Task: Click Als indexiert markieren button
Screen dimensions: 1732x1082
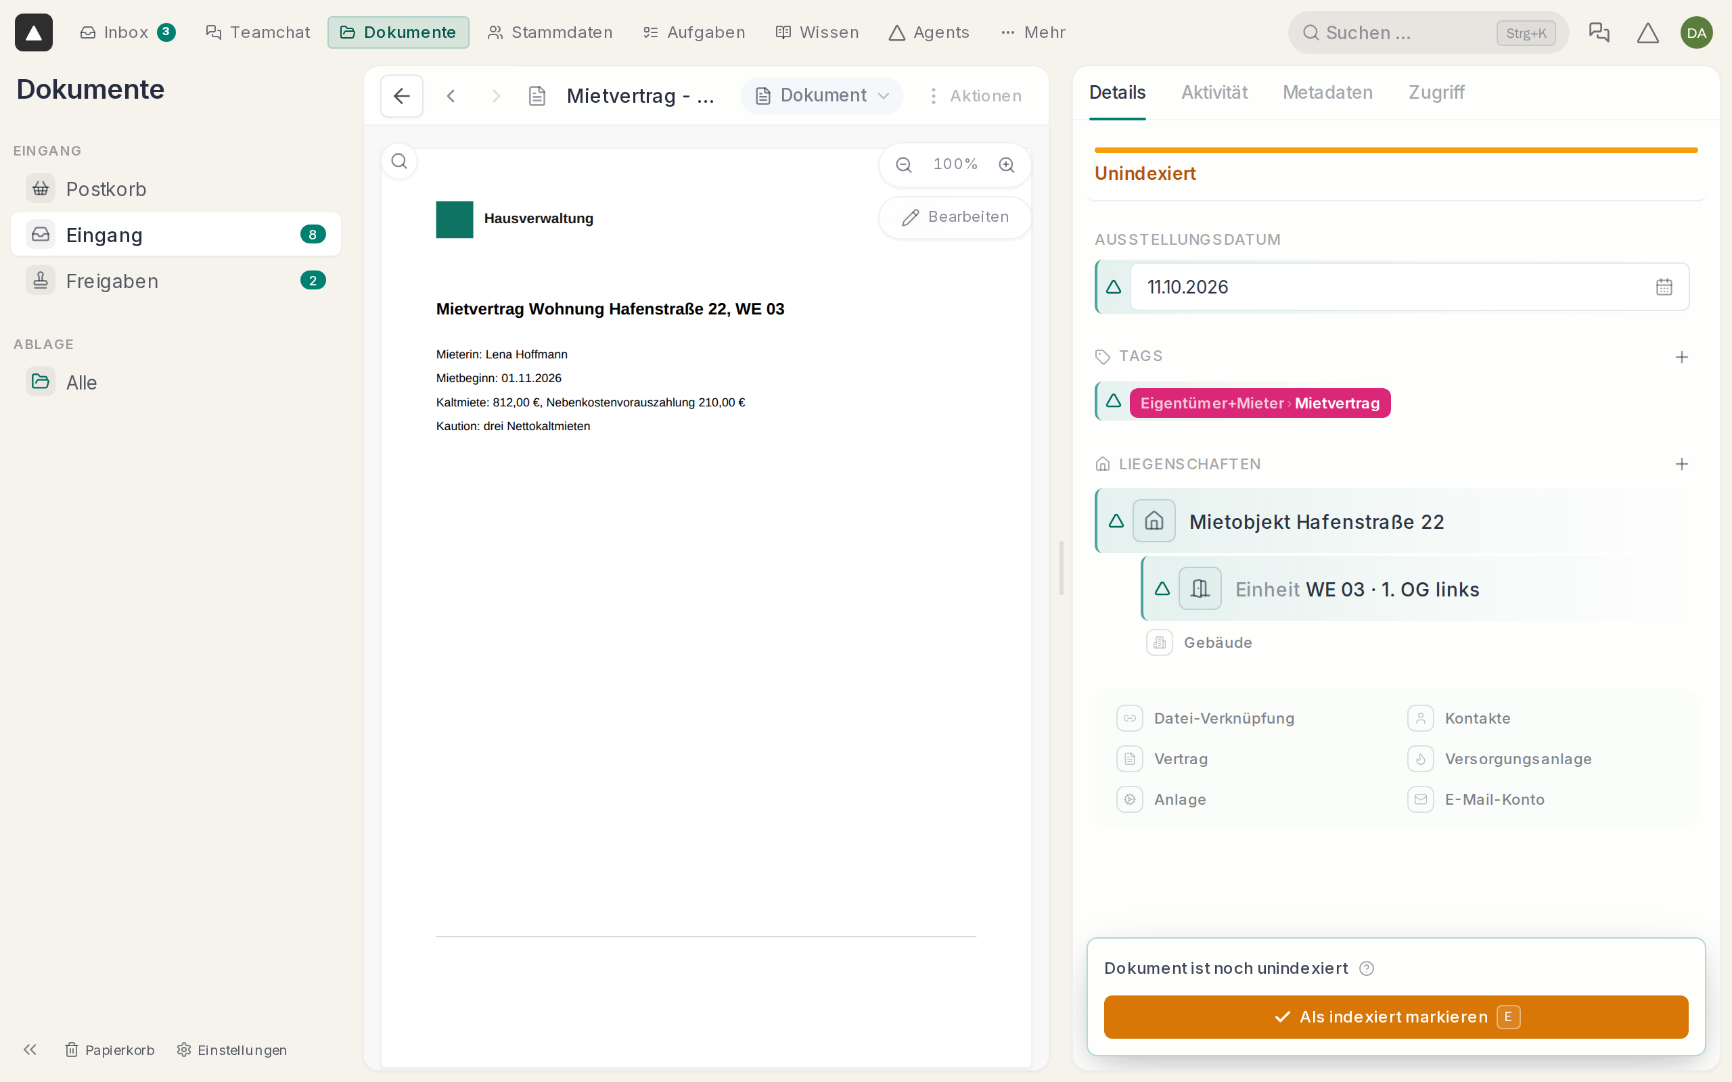Action: point(1396,1017)
